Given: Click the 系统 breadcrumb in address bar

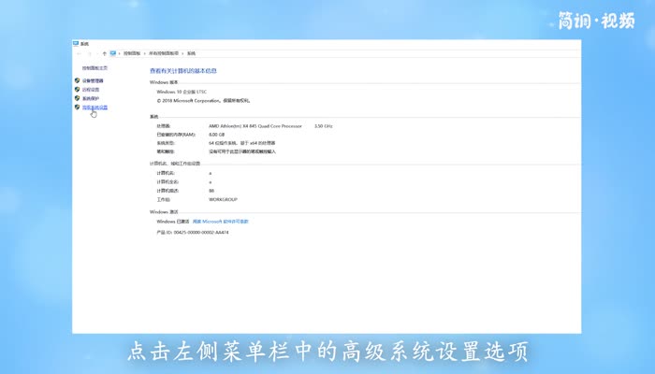Looking at the screenshot, I should 191,54.
